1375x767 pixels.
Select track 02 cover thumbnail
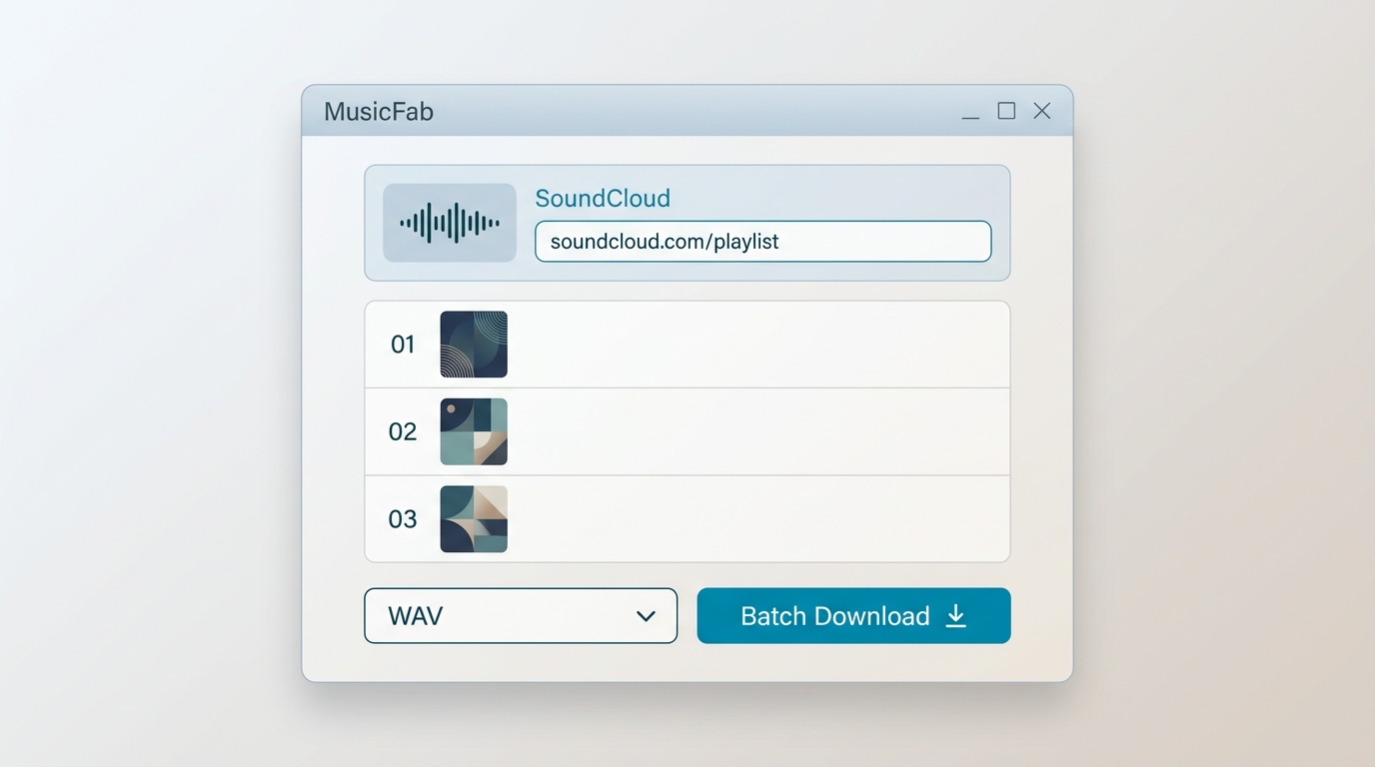click(x=474, y=431)
